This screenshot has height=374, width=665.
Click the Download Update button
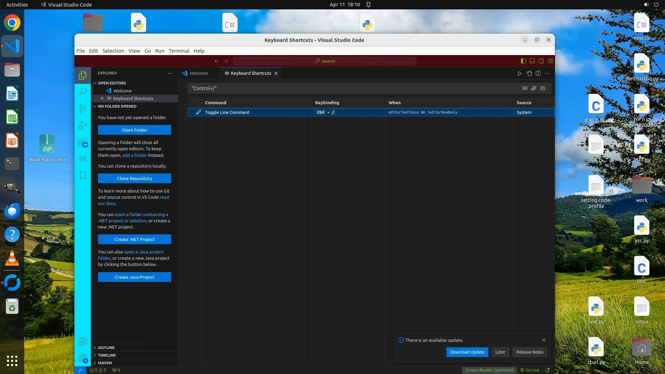pyautogui.click(x=467, y=352)
